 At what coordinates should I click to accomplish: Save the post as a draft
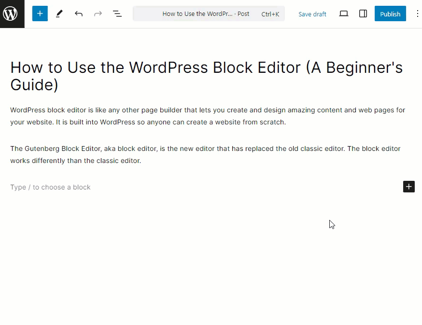tap(312, 14)
